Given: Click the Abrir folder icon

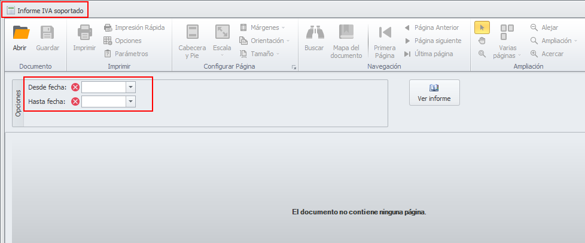Looking at the screenshot, I should [x=21, y=33].
